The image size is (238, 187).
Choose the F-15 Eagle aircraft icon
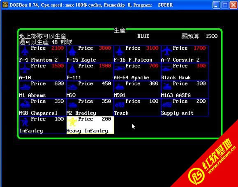point(72,51)
